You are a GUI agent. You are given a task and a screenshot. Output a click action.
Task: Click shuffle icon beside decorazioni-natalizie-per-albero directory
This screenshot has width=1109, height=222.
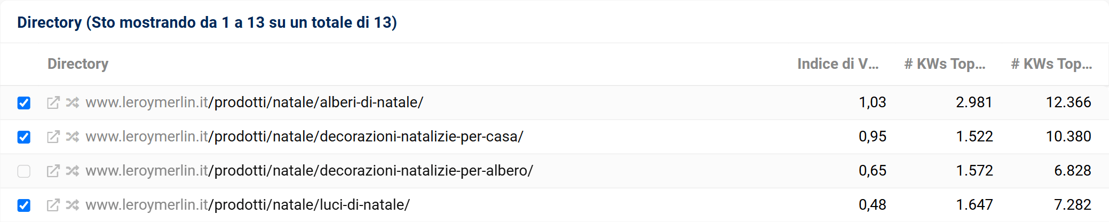[x=73, y=171]
